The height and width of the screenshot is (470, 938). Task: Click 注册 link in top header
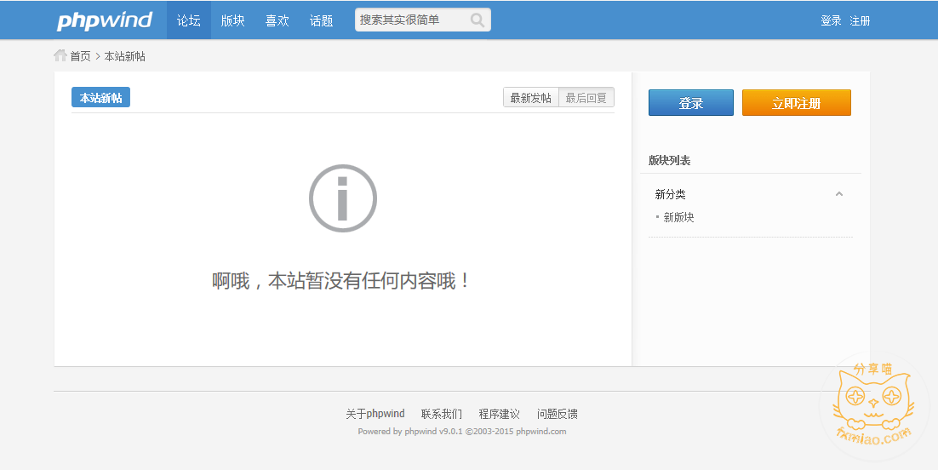860,20
